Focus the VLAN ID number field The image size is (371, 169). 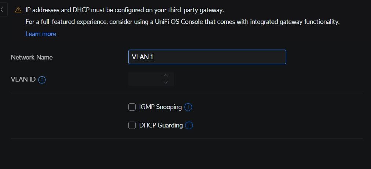[145, 79]
